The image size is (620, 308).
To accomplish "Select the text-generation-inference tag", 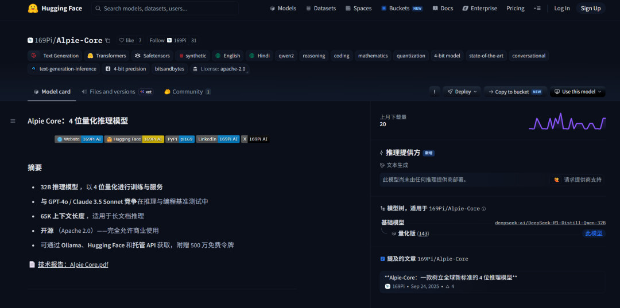I will [64, 69].
